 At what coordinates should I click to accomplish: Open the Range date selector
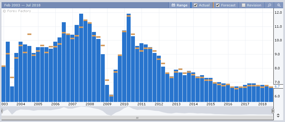(180, 5)
